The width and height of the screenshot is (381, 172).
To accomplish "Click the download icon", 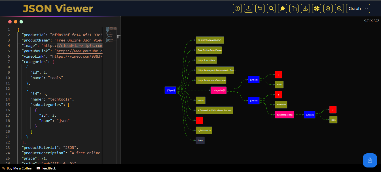I will click(x=305, y=8).
